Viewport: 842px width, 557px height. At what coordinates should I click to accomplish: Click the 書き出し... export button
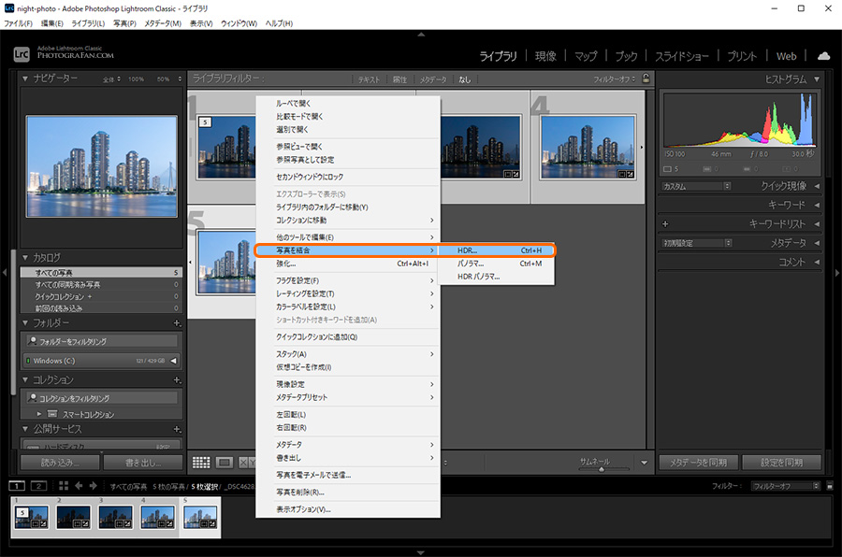[x=142, y=463]
